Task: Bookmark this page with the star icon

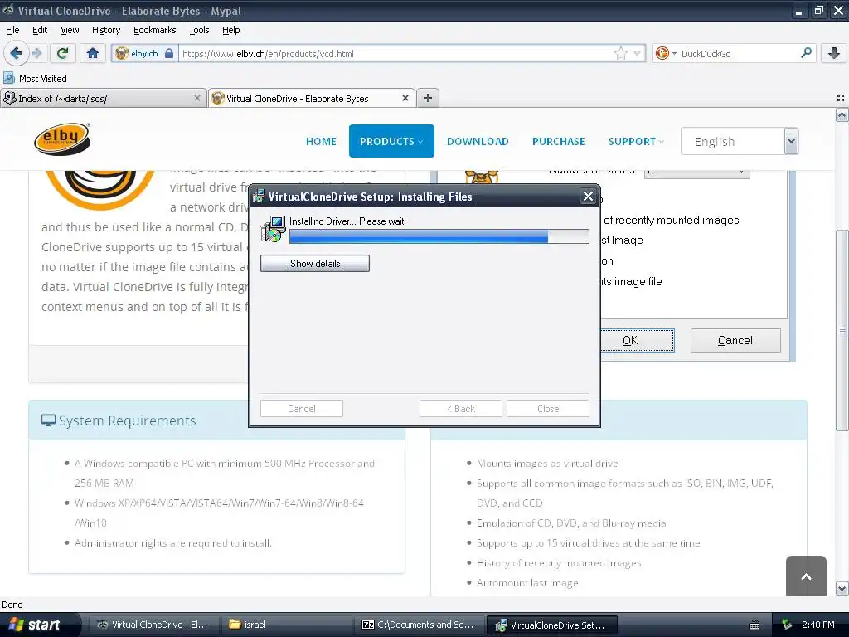Action: pos(620,53)
